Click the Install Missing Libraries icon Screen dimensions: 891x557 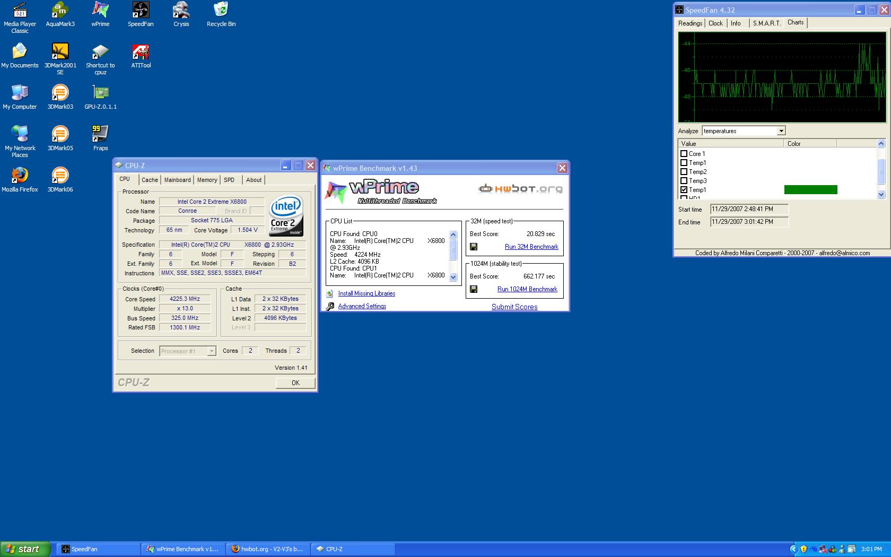(x=330, y=293)
